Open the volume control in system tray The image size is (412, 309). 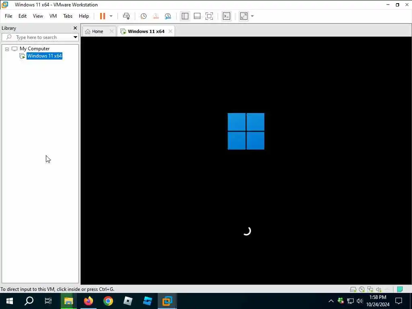(360, 301)
